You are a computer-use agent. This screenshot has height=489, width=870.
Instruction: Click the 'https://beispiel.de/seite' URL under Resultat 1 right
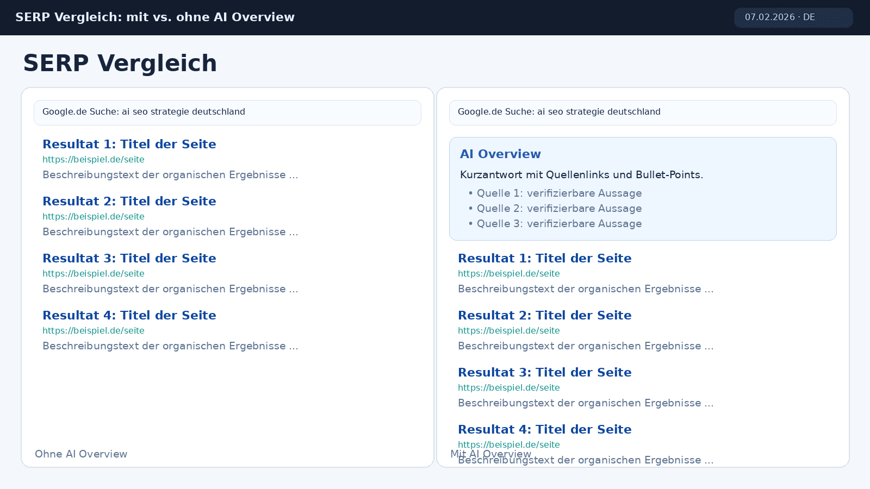point(508,273)
